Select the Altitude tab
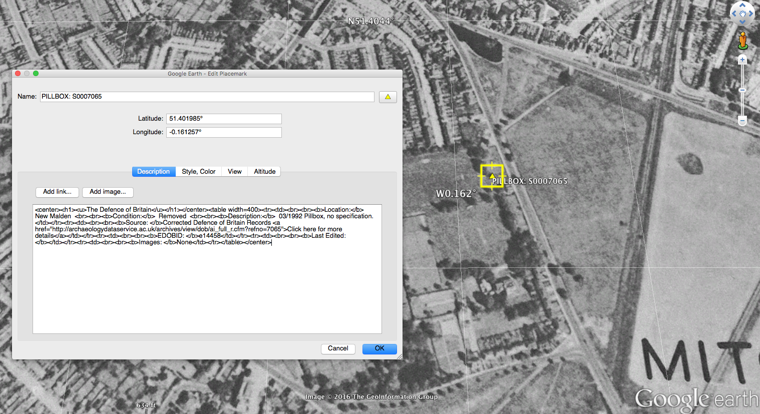 264,172
